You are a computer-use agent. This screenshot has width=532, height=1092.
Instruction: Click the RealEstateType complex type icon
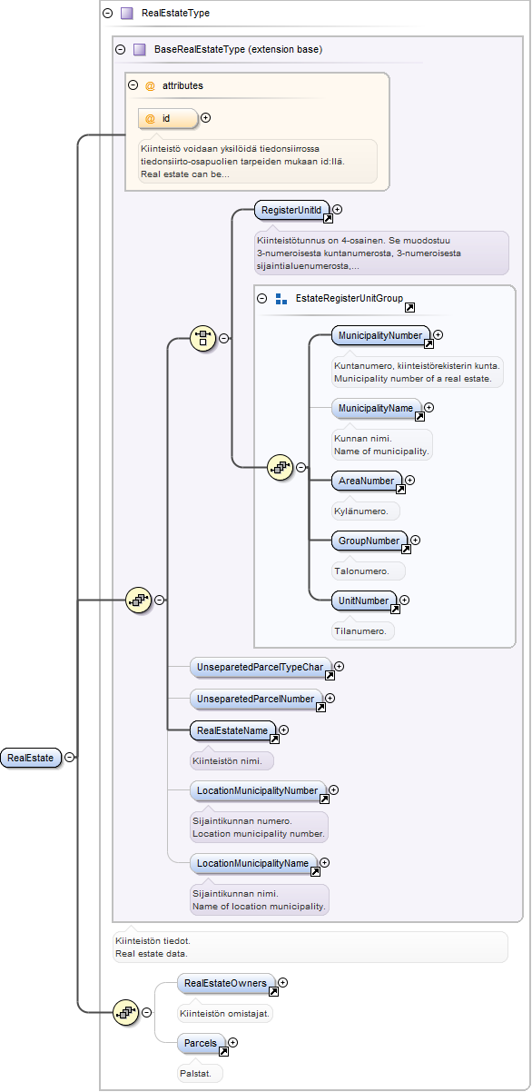[127, 14]
